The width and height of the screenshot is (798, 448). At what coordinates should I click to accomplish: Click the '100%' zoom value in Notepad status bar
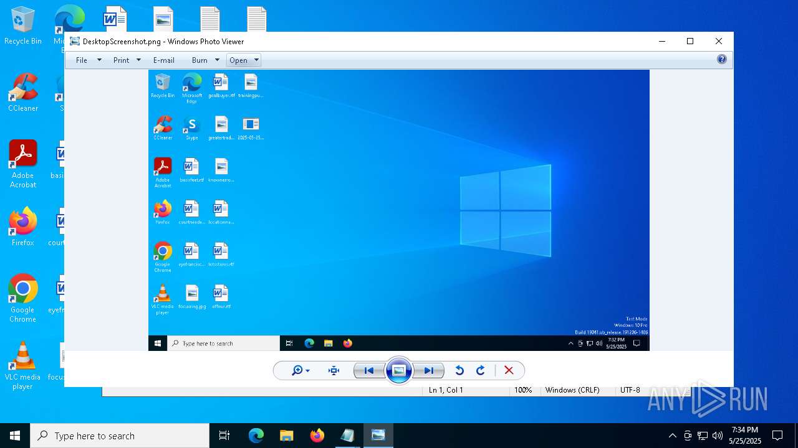[x=523, y=390]
